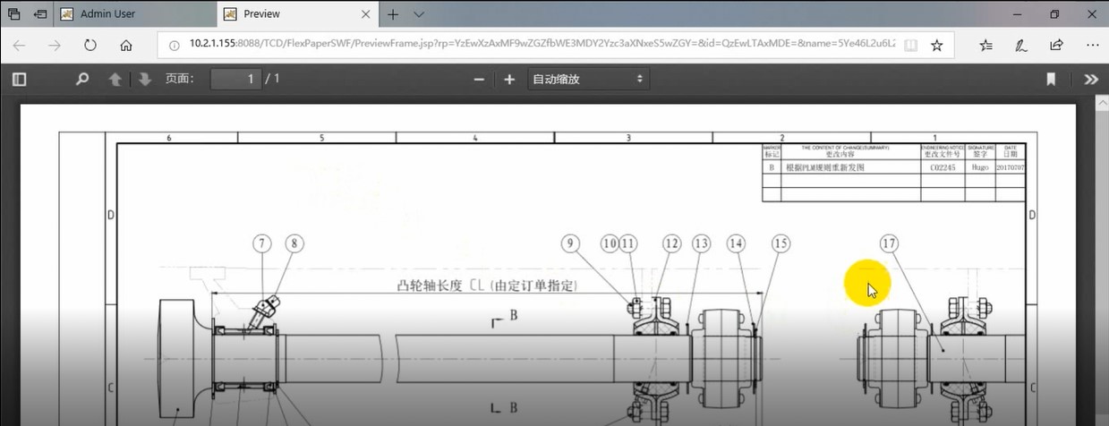The image size is (1109, 426).
Task: Add this page to favorites with star
Action: (936, 46)
